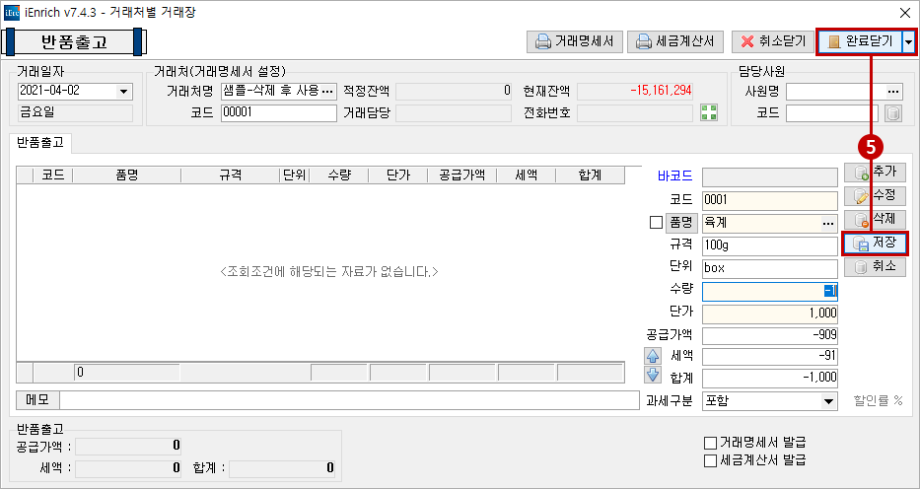Click the 할인율 % label
Viewport: 920px width, 489px height.
[x=878, y=401]
